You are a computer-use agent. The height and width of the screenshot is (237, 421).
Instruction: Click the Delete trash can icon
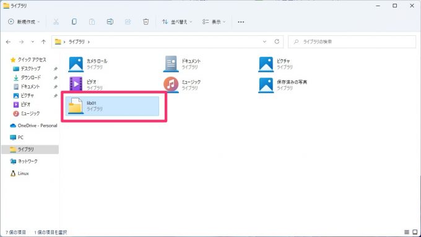[x=145, y=22]
